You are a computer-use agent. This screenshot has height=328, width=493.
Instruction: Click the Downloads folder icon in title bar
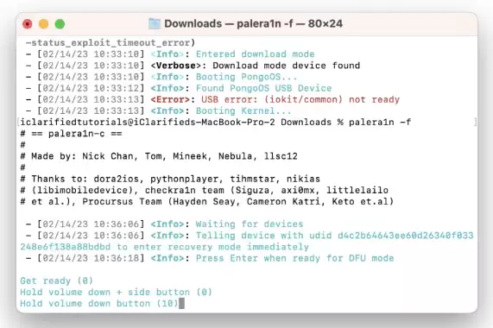click(155, 23)
